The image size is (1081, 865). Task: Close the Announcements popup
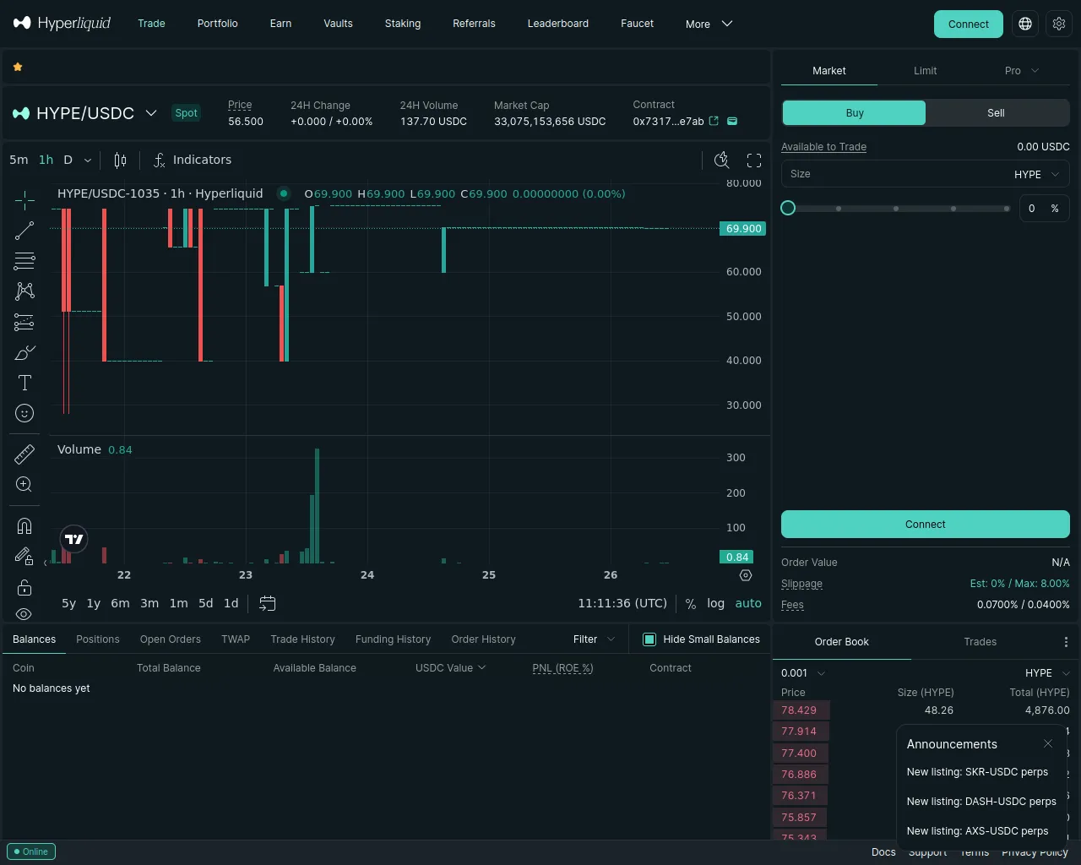click(x=1048, y=744)
